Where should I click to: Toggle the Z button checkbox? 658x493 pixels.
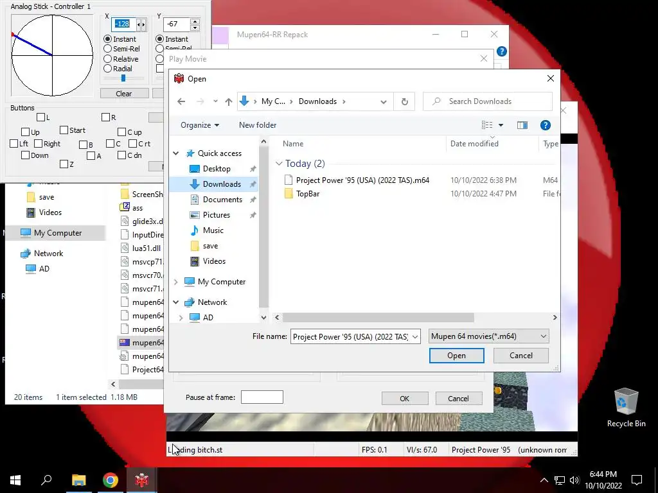pos(64,164)
